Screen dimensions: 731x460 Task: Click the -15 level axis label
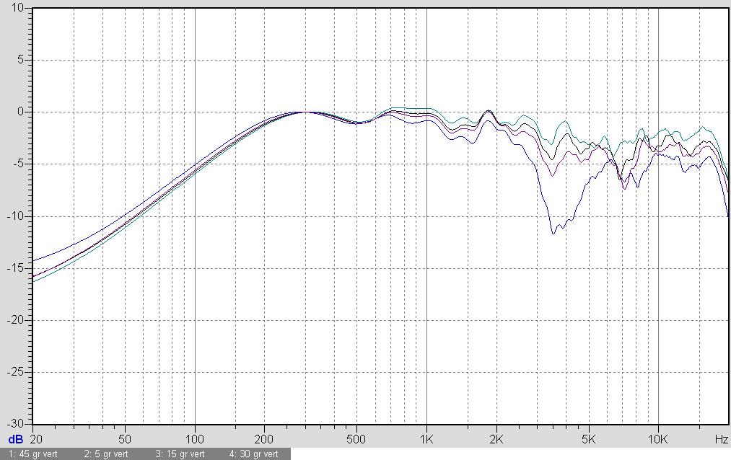click(x=15, y=269)
